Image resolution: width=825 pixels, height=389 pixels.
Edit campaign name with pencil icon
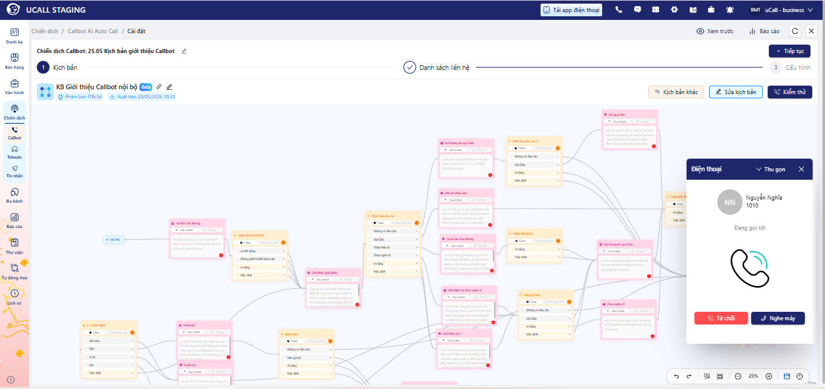pos(184,51)
